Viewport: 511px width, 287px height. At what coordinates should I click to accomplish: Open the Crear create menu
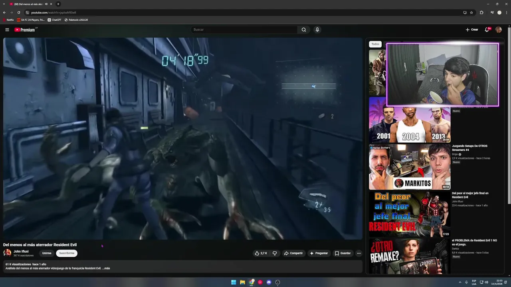(x=472, y=29)
